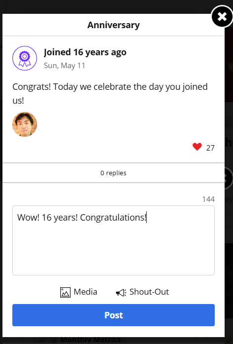Viewport: 233px width, 344px height.
Task: Click the Anniversary dialog title
Action: [x=114, y=25]
